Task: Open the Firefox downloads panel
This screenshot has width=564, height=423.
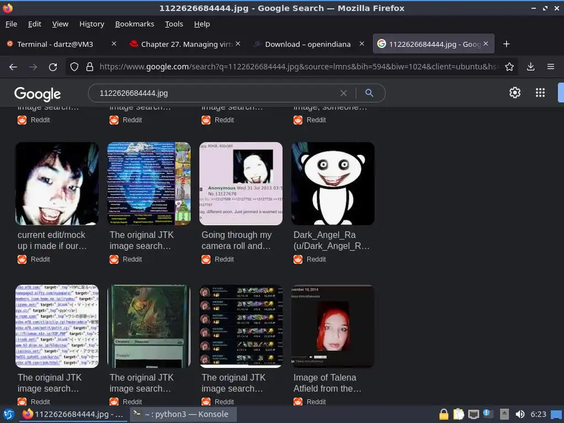Action: click(530, 67)
